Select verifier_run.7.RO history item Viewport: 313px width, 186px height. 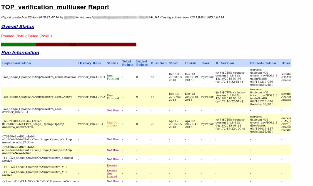click(x=91, y=124)
